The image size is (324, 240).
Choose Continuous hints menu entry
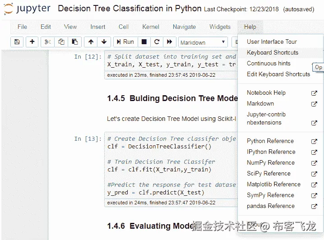[268, 64]
